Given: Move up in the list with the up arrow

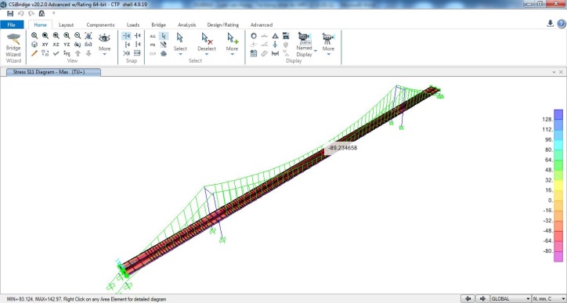Looking at the screenshot, I should coord(78,53).
